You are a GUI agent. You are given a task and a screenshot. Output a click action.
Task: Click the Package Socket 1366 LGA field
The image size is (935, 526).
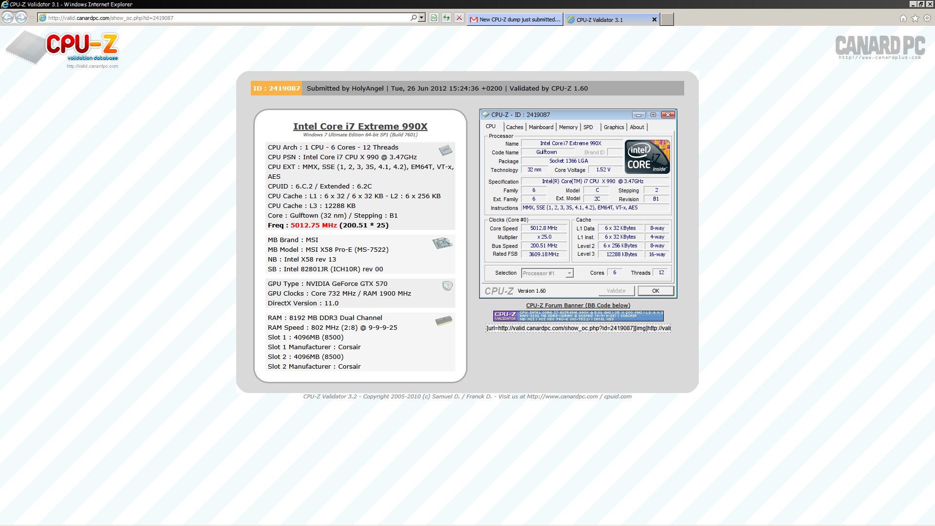pyautogui.click(x=572, y=161)
